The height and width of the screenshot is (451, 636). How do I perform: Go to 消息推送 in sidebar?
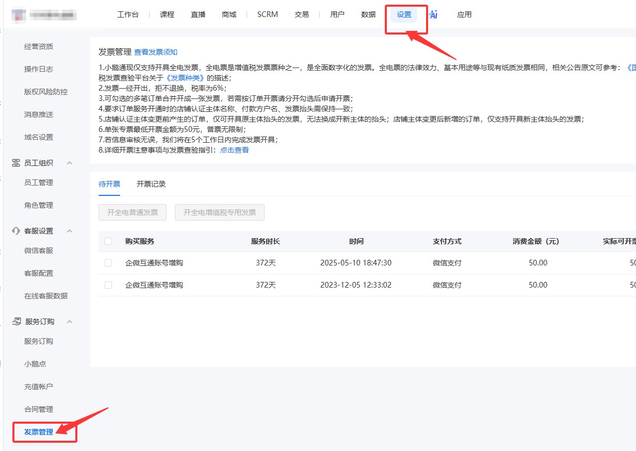pyautogui.click(x=39, y=114)
